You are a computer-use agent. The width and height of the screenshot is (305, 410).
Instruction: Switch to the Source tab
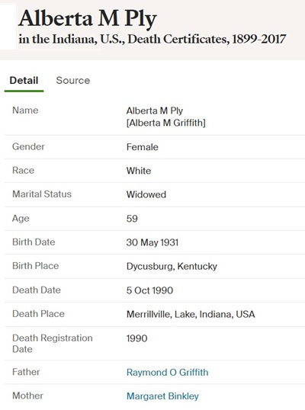(x=73, y=80)
